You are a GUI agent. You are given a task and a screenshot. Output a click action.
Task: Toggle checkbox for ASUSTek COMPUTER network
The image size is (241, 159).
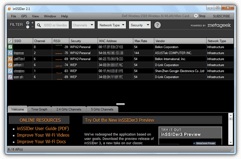(x=10, y=53)
